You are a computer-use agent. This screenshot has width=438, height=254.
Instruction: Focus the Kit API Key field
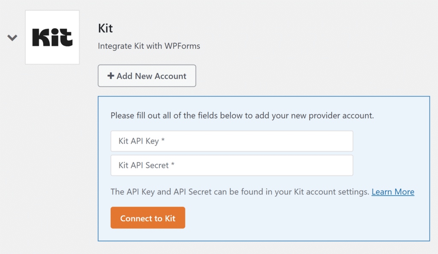231,141
